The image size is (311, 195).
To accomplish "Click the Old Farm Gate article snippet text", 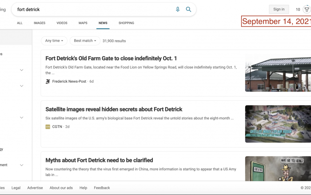I will pyautogui.click(x=141, y=70).
